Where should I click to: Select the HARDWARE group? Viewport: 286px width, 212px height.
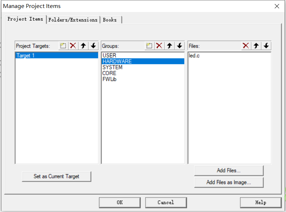pyautogui.click(x=143, y=61)
